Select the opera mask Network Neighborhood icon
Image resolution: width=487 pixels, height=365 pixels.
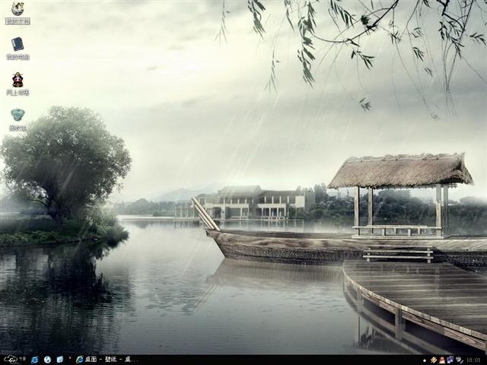click(18, 80)
